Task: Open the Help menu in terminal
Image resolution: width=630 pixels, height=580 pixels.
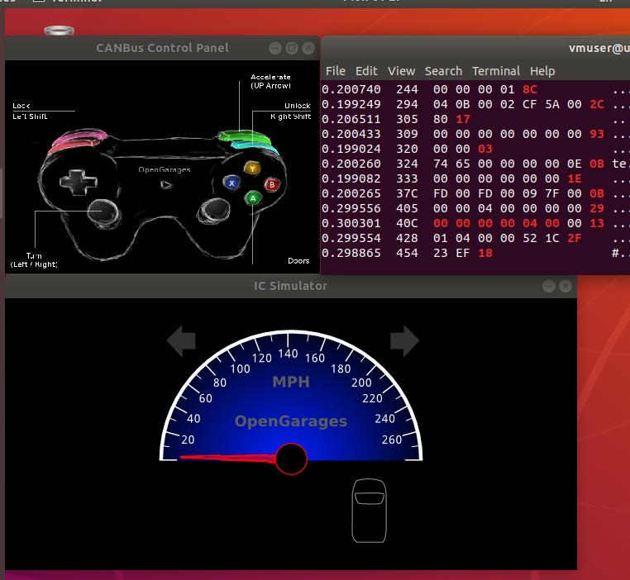Action: coord(542,71)
